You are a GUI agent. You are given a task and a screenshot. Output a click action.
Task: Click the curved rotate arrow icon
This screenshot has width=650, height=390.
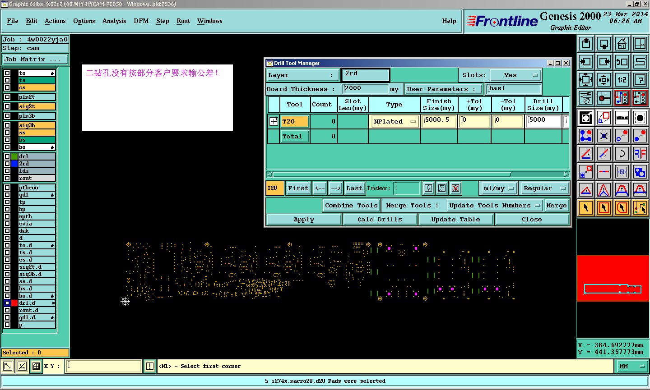(622, 154)
